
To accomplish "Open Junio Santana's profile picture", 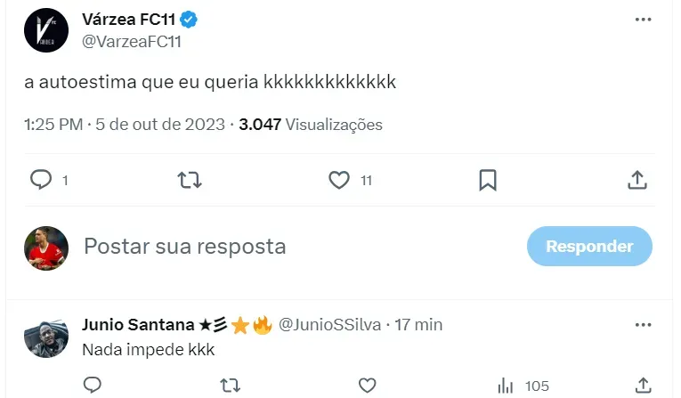I will 45,337.
